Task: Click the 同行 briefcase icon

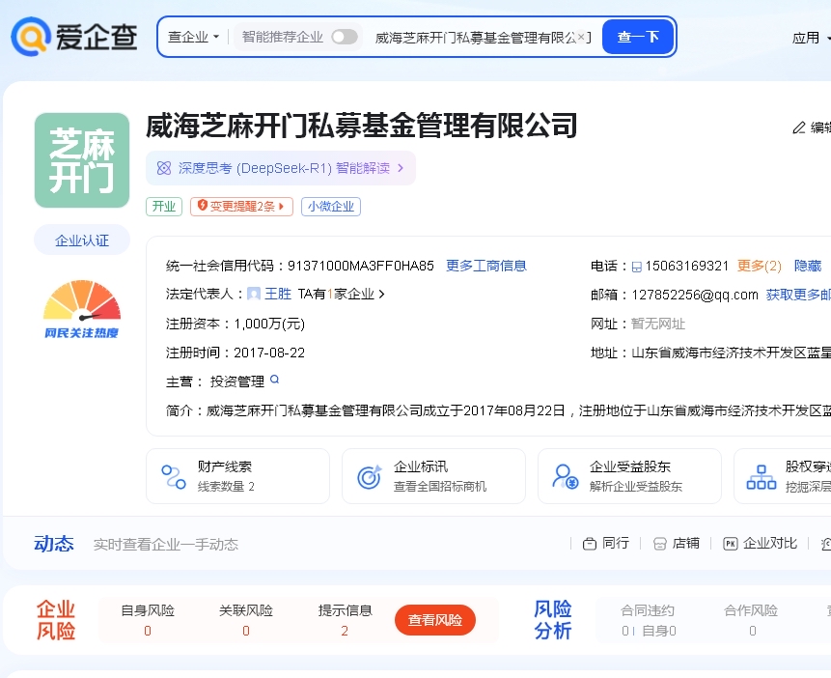Action: click(590, 544)
